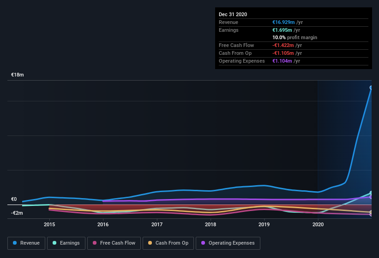Click the Revenue endpoint marker on chart
This screenshot has height=258, width=379.
(x=371, y=88)
